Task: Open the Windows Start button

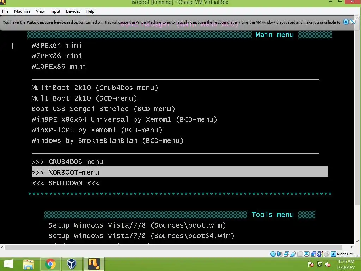Action: pyautogui.click(x=8, y=264)
